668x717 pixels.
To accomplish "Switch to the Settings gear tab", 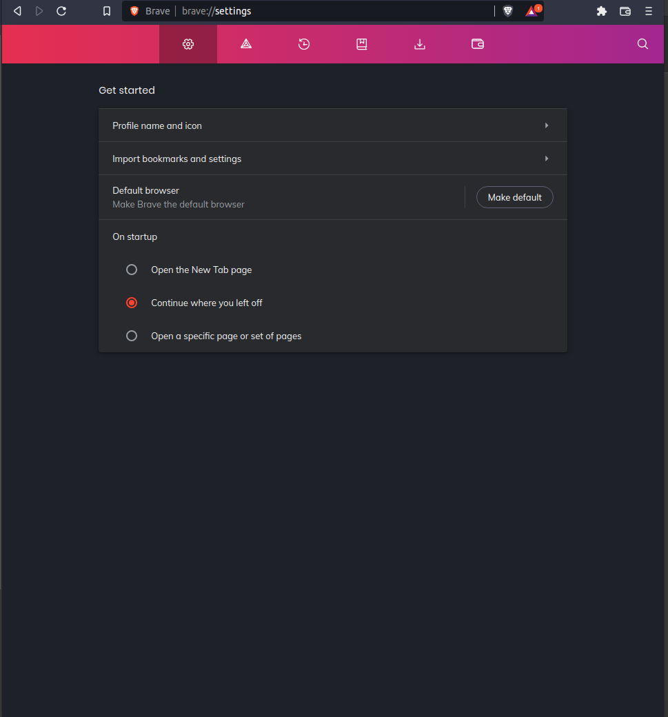I will point(188,43).
